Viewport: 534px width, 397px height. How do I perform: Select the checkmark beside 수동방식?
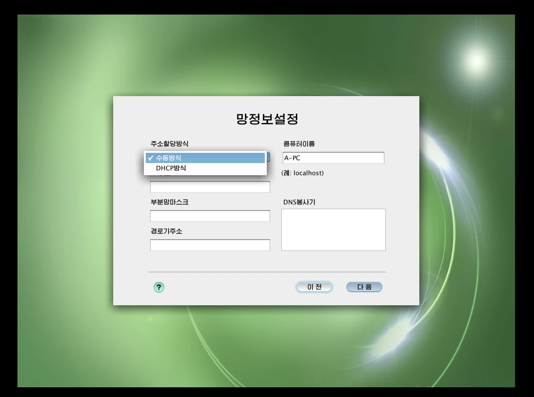pyautogui.click(x=152, y=157)
